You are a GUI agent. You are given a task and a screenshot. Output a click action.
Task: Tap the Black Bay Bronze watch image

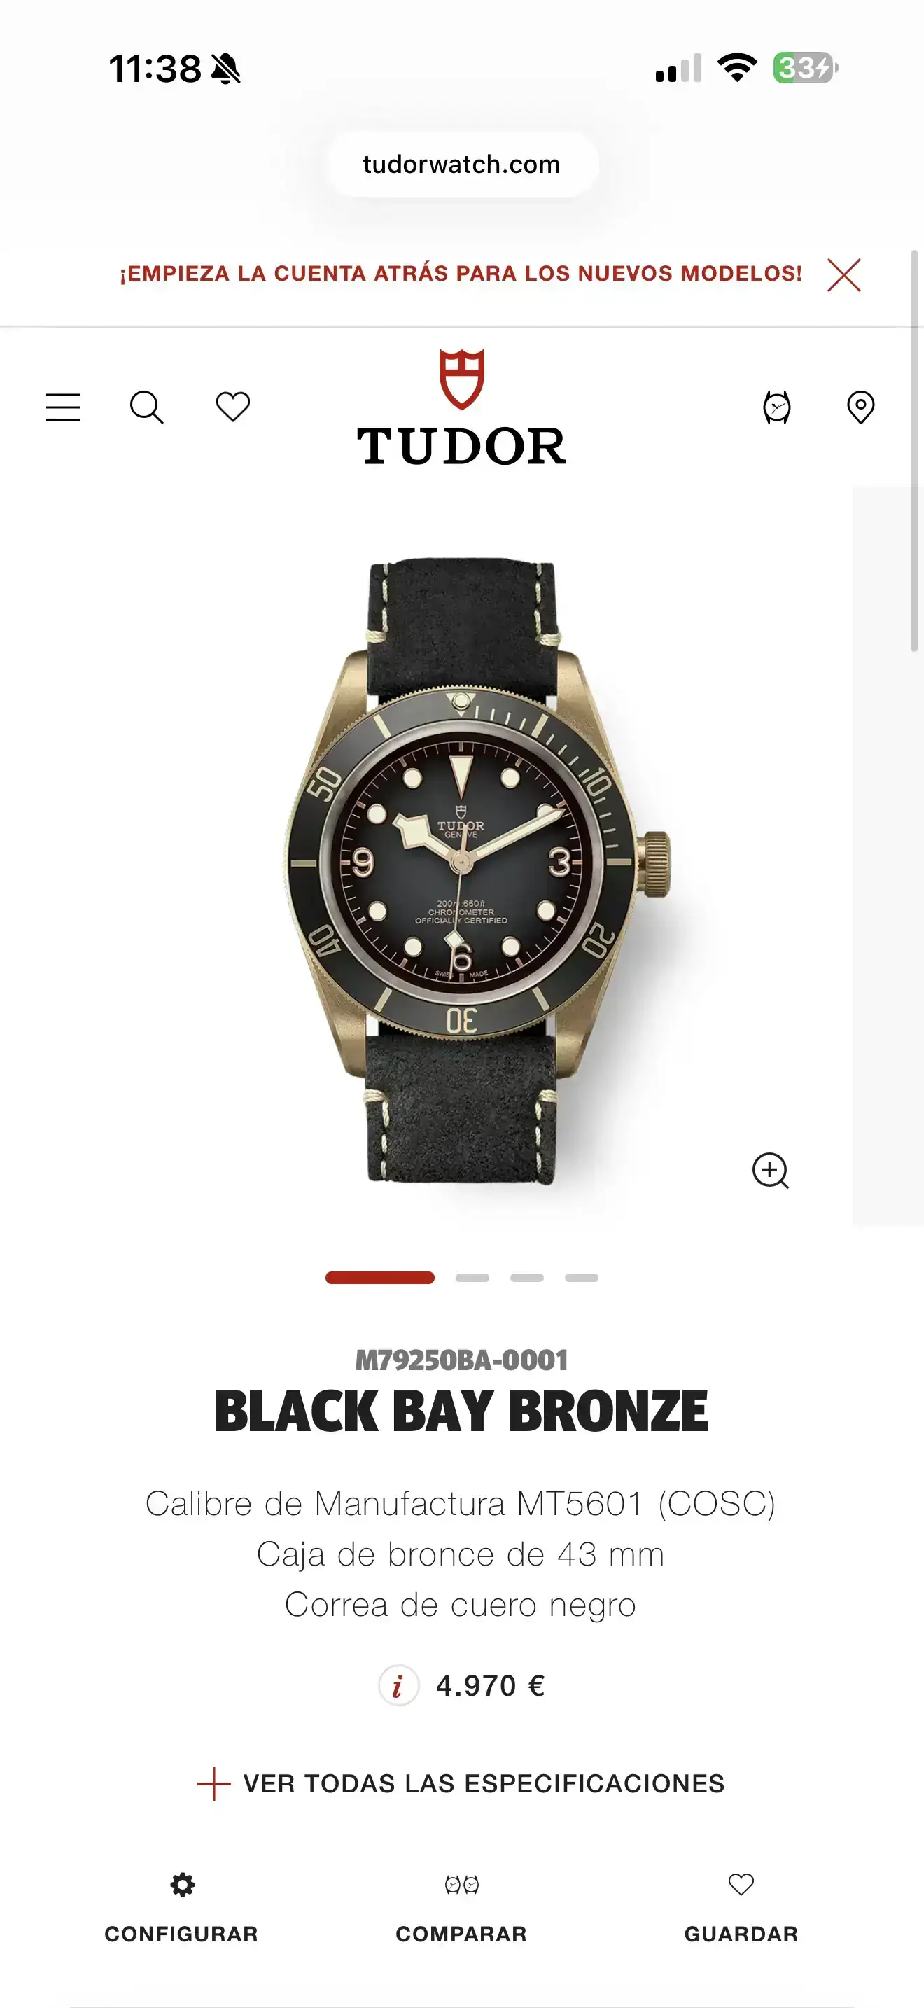tap(477, 872)
